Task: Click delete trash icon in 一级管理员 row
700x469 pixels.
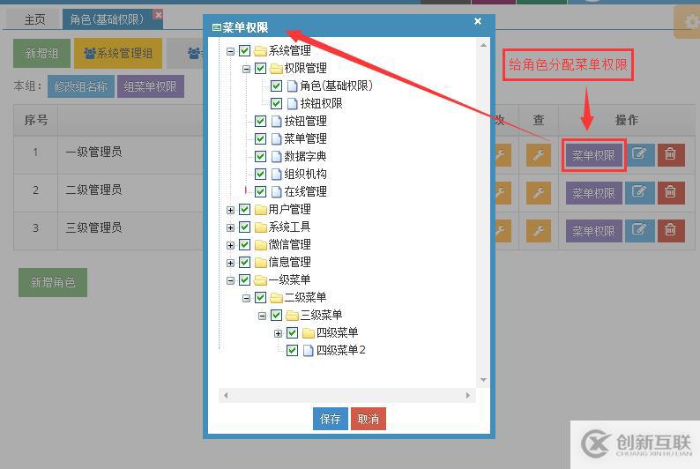Action: (670, 154)
